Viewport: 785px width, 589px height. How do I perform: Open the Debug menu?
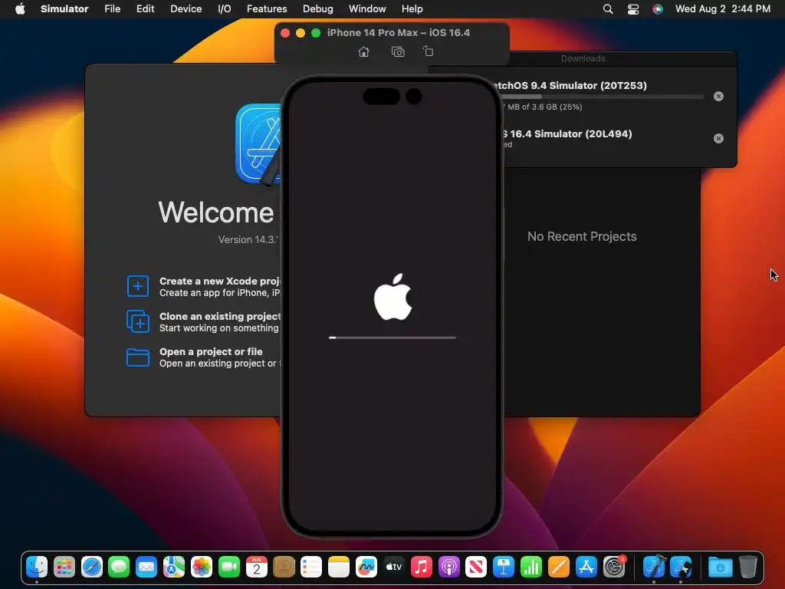click(318, 8)
